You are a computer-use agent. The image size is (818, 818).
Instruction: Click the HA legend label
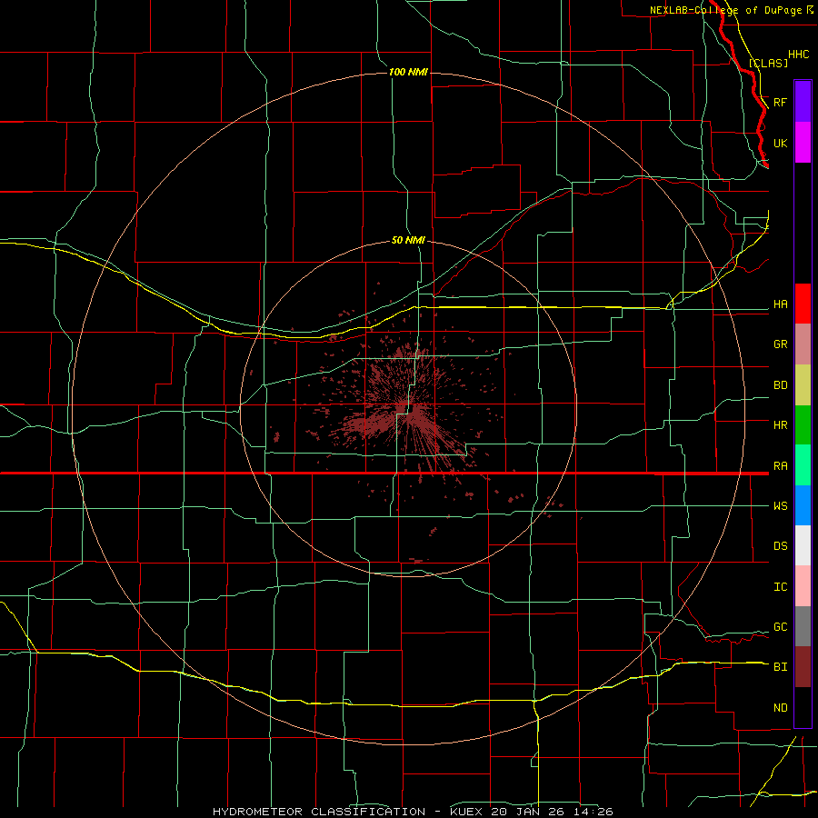tap(780, 304)
